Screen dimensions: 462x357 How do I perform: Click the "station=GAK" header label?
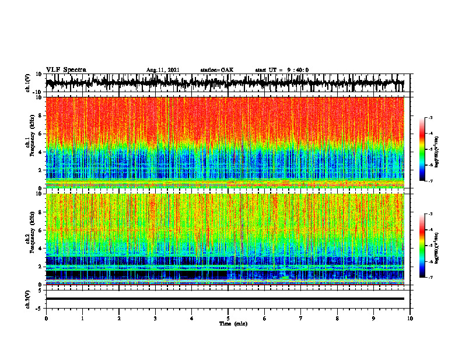coord(217,70)
